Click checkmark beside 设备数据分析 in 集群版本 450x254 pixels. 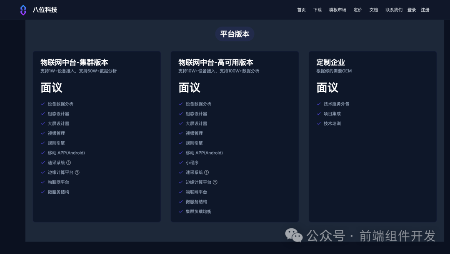coord(42,104)
